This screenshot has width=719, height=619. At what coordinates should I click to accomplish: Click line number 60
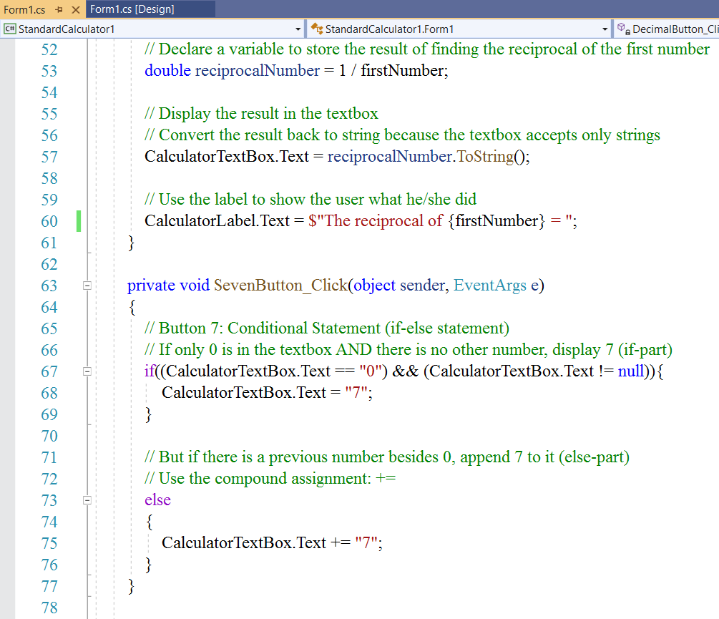[x=49, y=221]
